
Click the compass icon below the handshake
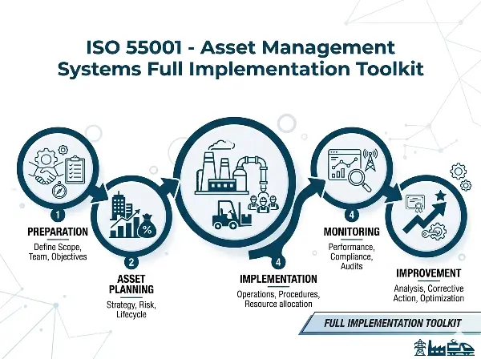[x=58, y=191]
